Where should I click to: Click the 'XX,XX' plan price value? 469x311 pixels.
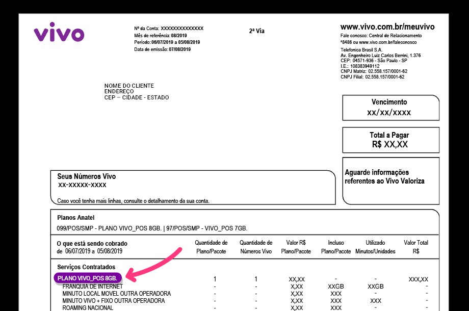(x=296, y=279)
